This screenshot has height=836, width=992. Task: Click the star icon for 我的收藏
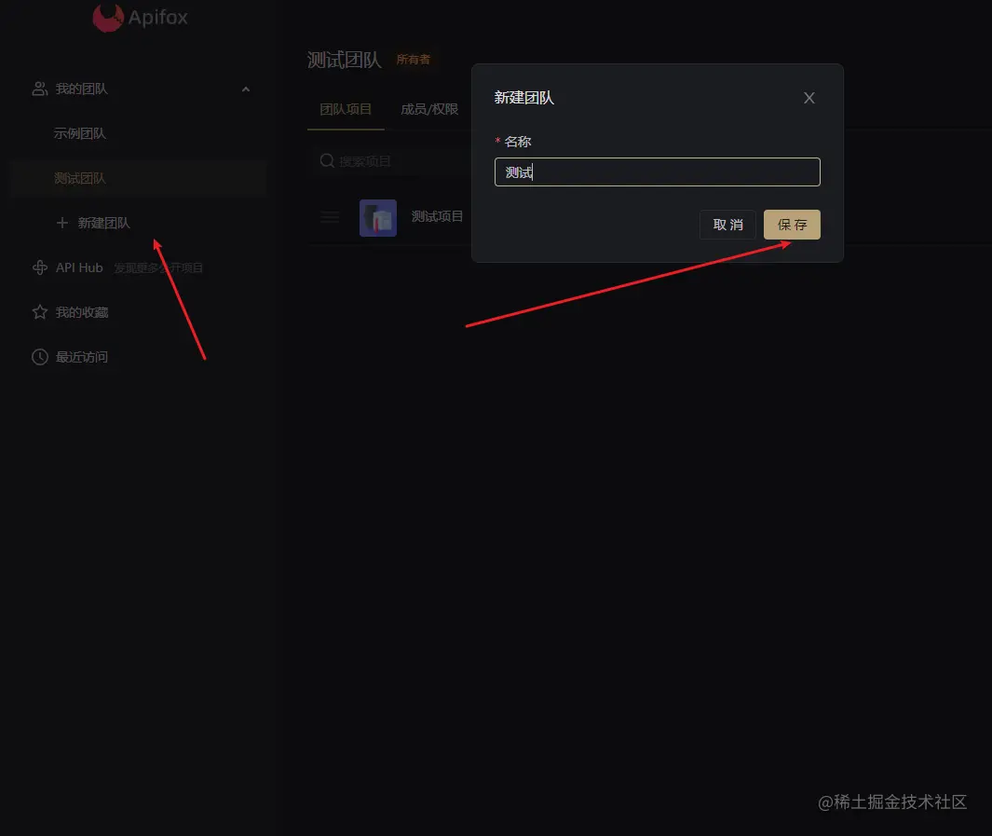(x=40, y=312)
